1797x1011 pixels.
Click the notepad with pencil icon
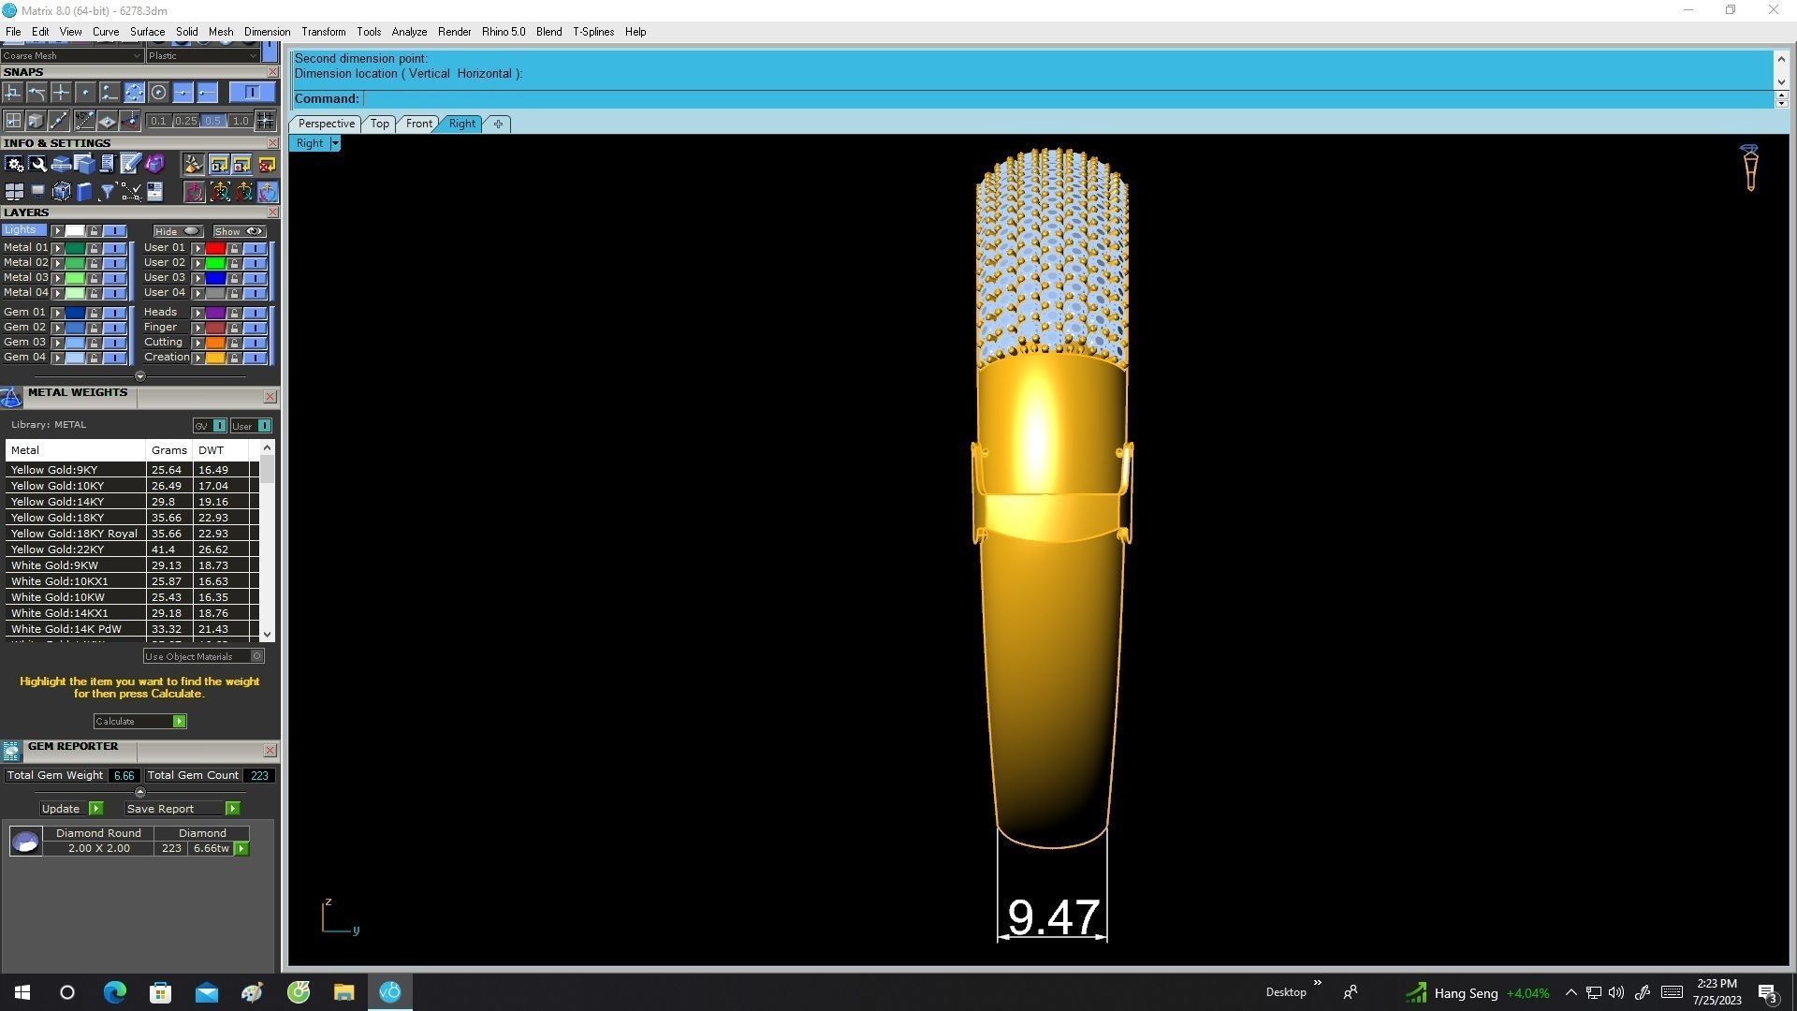pos(130,164)
